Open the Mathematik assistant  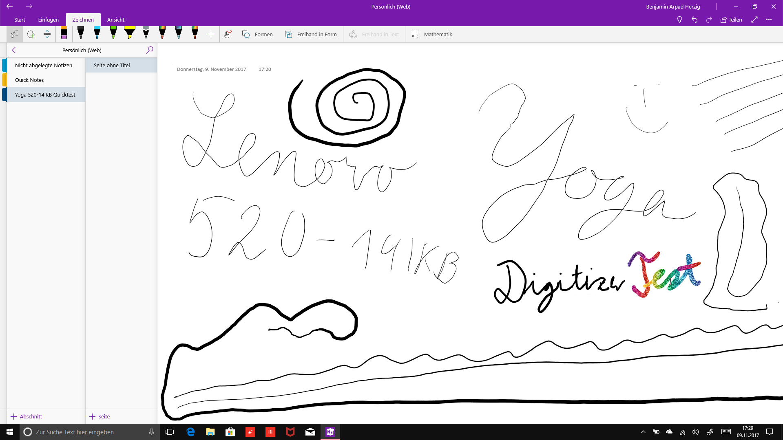(x=431, y=34)
